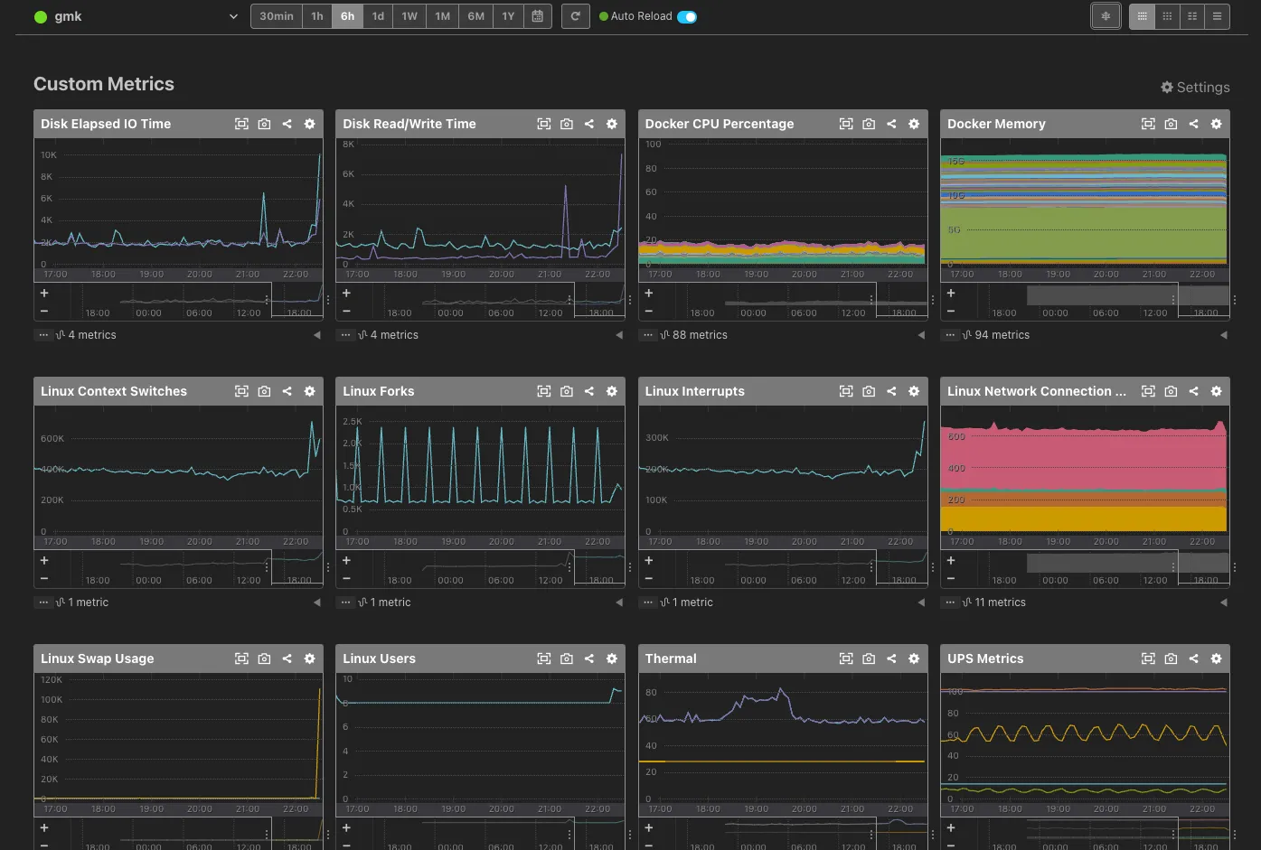The width and height of the screenshot is (1261, 850).
Task: Click the share icon on the UPS Metrics chart
Action: click(x=1193, y=659)
